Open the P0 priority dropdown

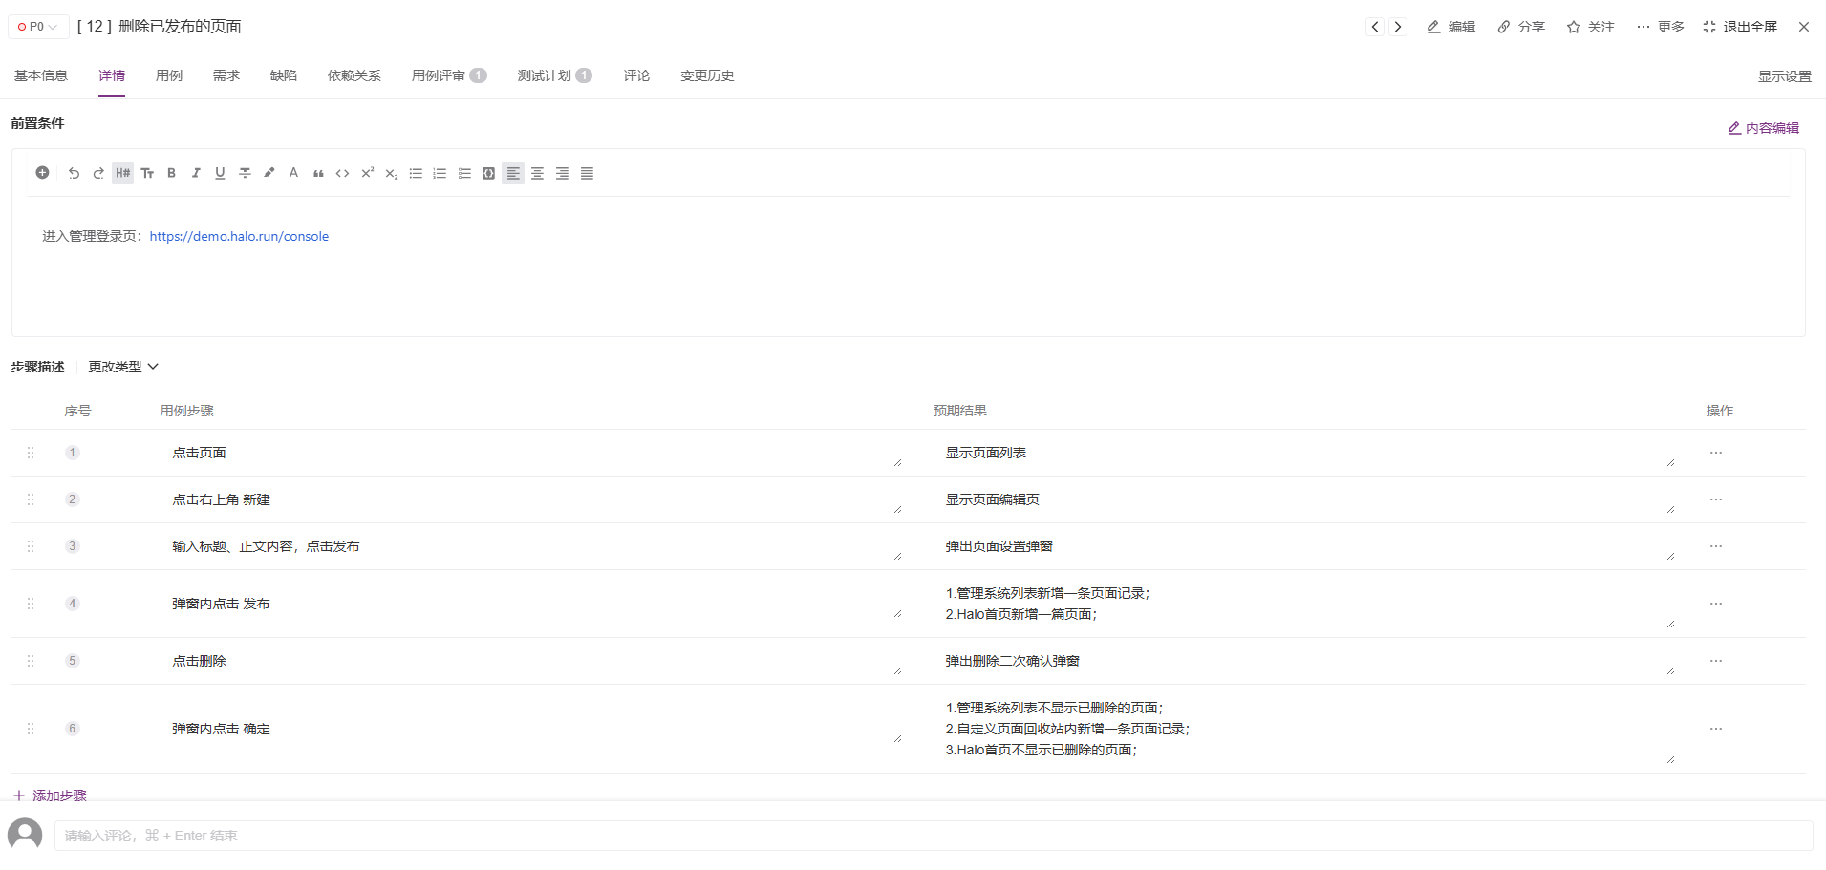pyautogui.click(x=38, y=27)
